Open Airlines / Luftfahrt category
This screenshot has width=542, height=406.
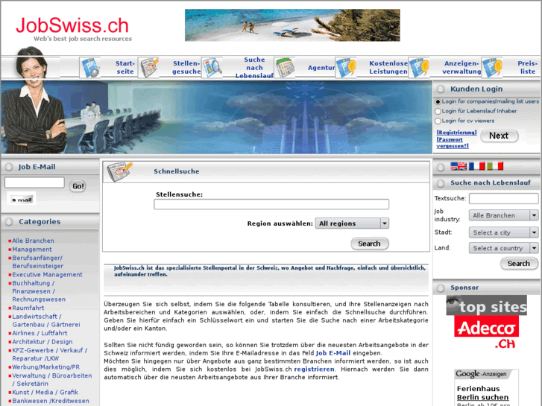40,333
